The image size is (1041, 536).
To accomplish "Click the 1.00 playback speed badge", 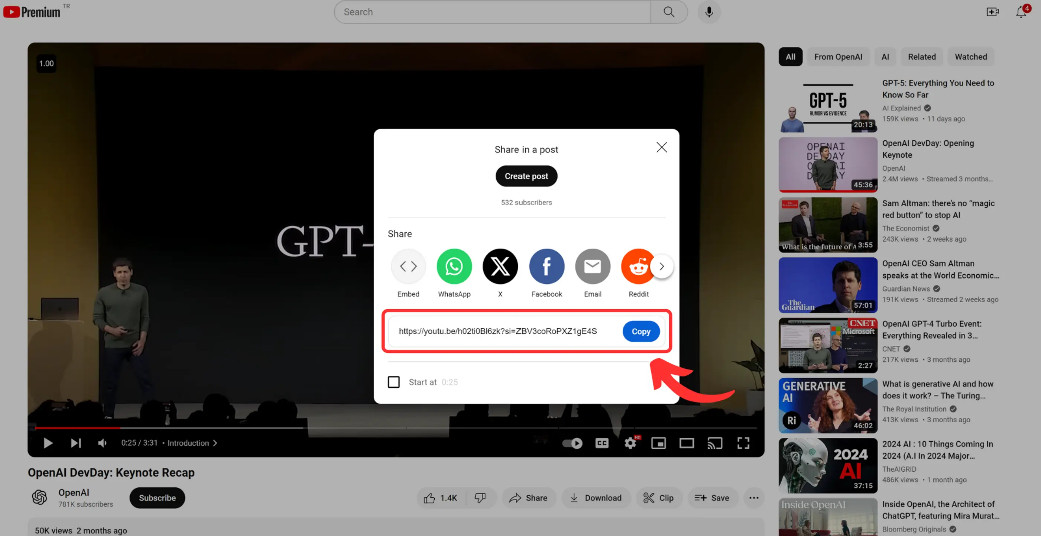I will point(46,64).
